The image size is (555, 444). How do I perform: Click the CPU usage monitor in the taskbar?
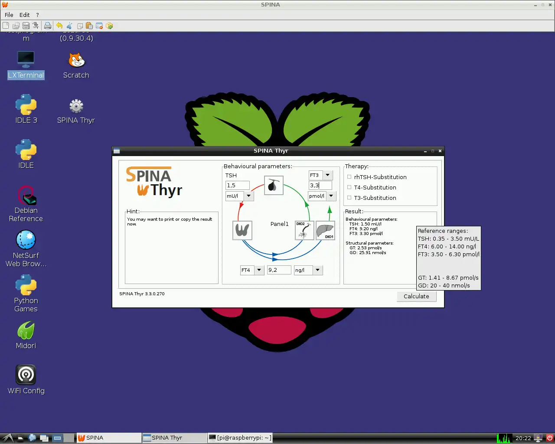(x=504, y=438)
